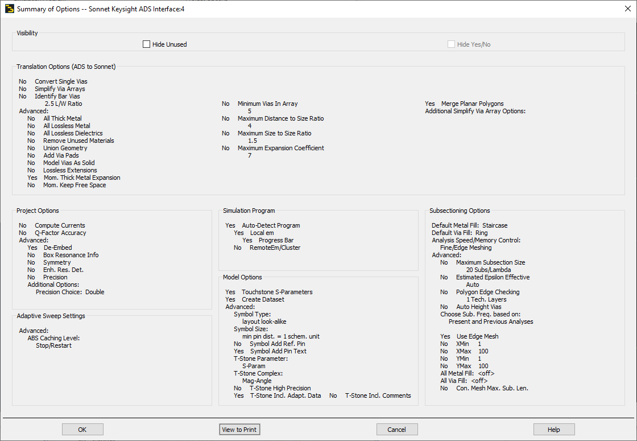This screenshot has width=637, height=441.
Task: Click the 'Q-Factor Accuracy' line
Action: [60, 233]
